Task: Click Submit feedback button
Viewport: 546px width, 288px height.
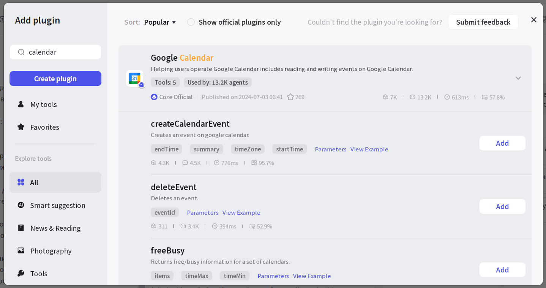Action: pyautogui.click(x=483, y=22)
